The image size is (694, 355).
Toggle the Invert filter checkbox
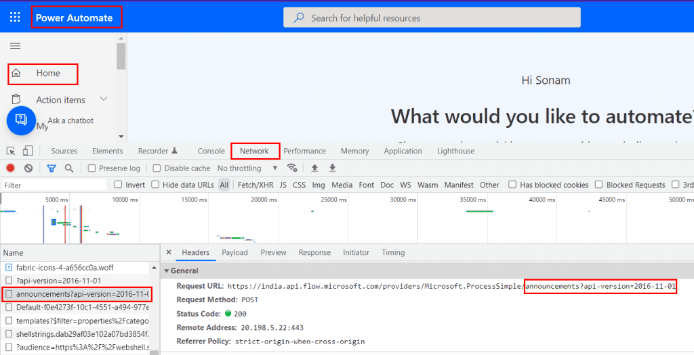pyautogui.click(x=118, y=185)
